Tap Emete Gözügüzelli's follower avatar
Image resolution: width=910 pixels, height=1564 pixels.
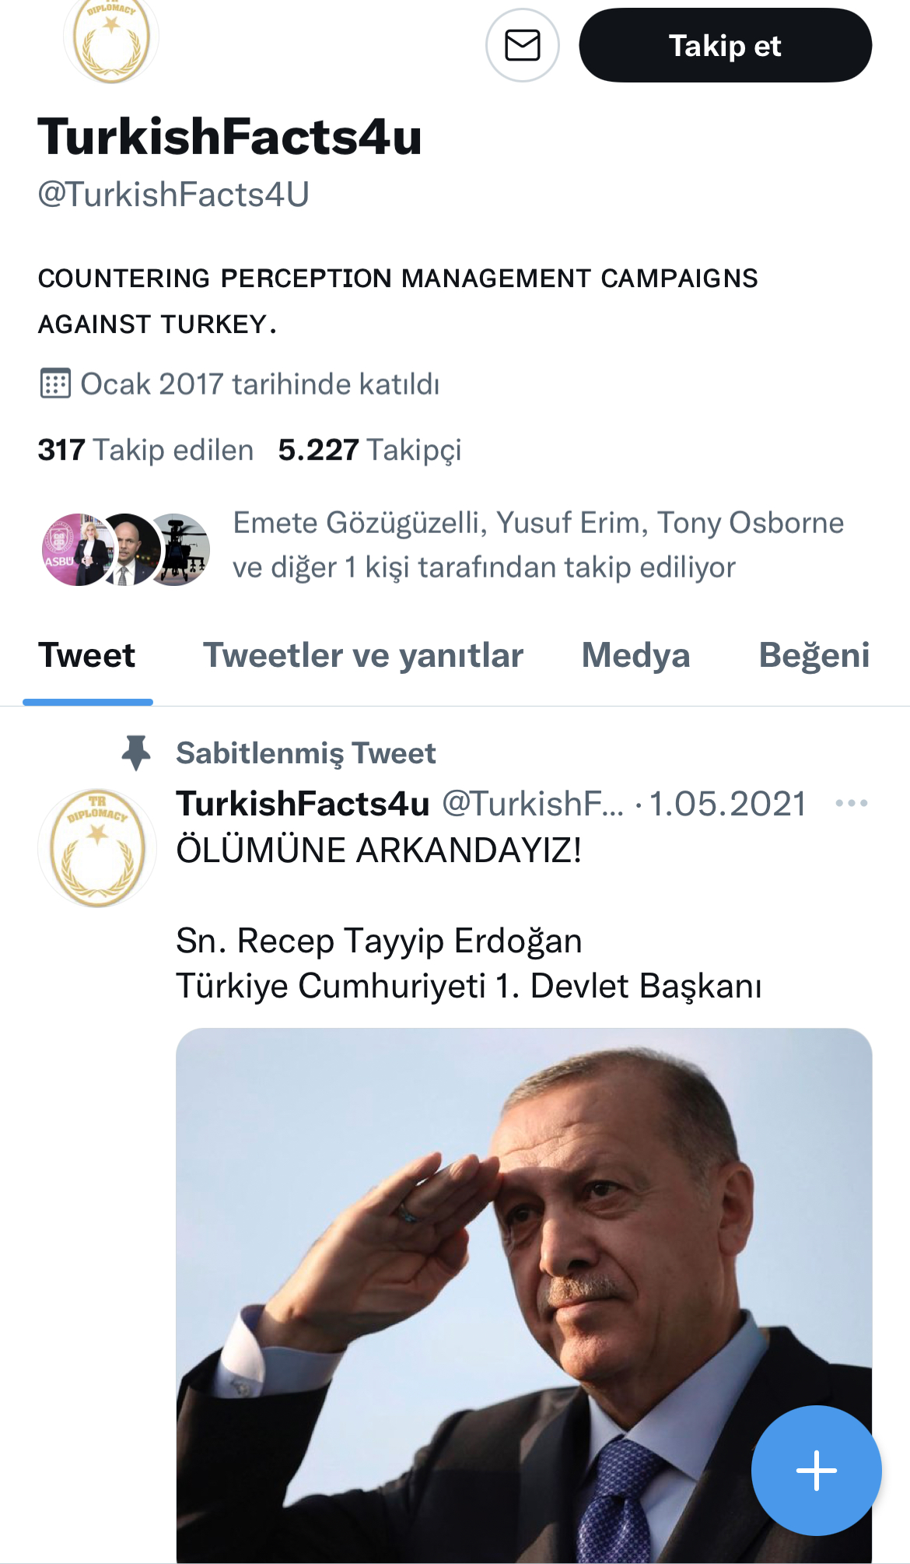point(73,549)
